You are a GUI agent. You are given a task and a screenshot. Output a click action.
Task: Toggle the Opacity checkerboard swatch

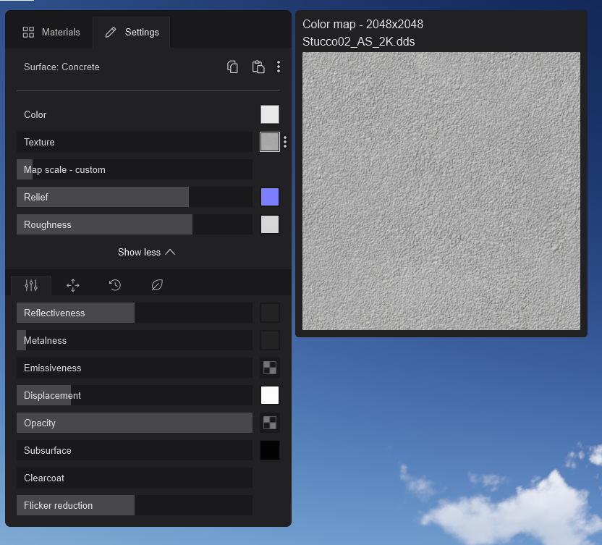tap(269, 423)
